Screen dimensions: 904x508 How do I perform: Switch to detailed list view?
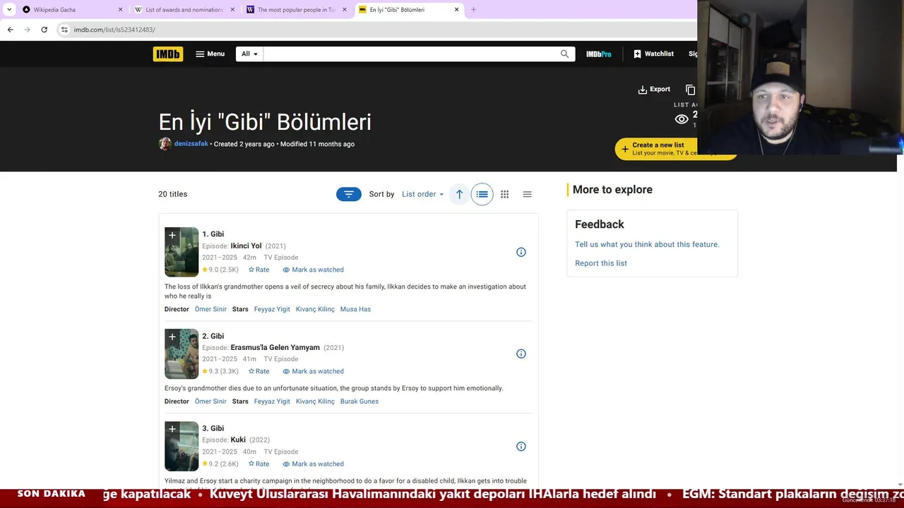pyautogui.click(x=482, y=194)
